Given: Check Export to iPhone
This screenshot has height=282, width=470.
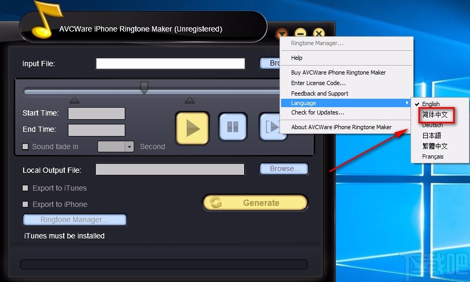Looking at the screenshot, I should pyautogui.click(x=25, y=204).
